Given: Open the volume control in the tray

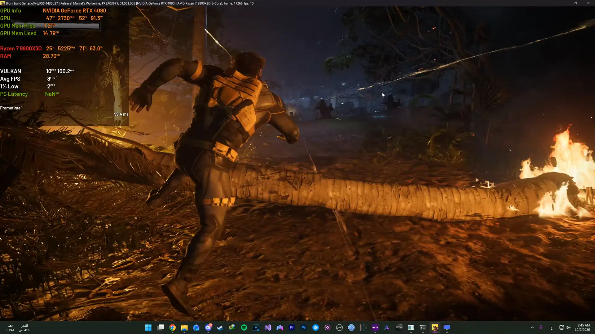Looking at the screenshot, I should coord(568,328).
